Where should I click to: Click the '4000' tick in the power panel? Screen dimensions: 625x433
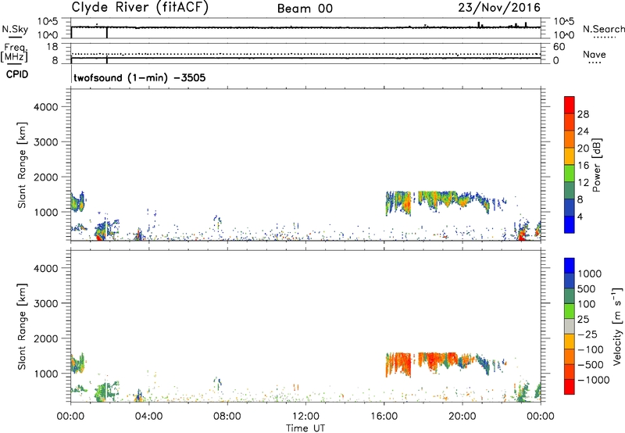[x=45, y=107]
